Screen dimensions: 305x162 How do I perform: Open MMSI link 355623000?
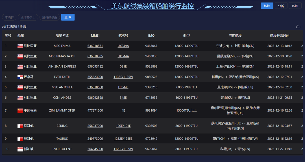95,77
